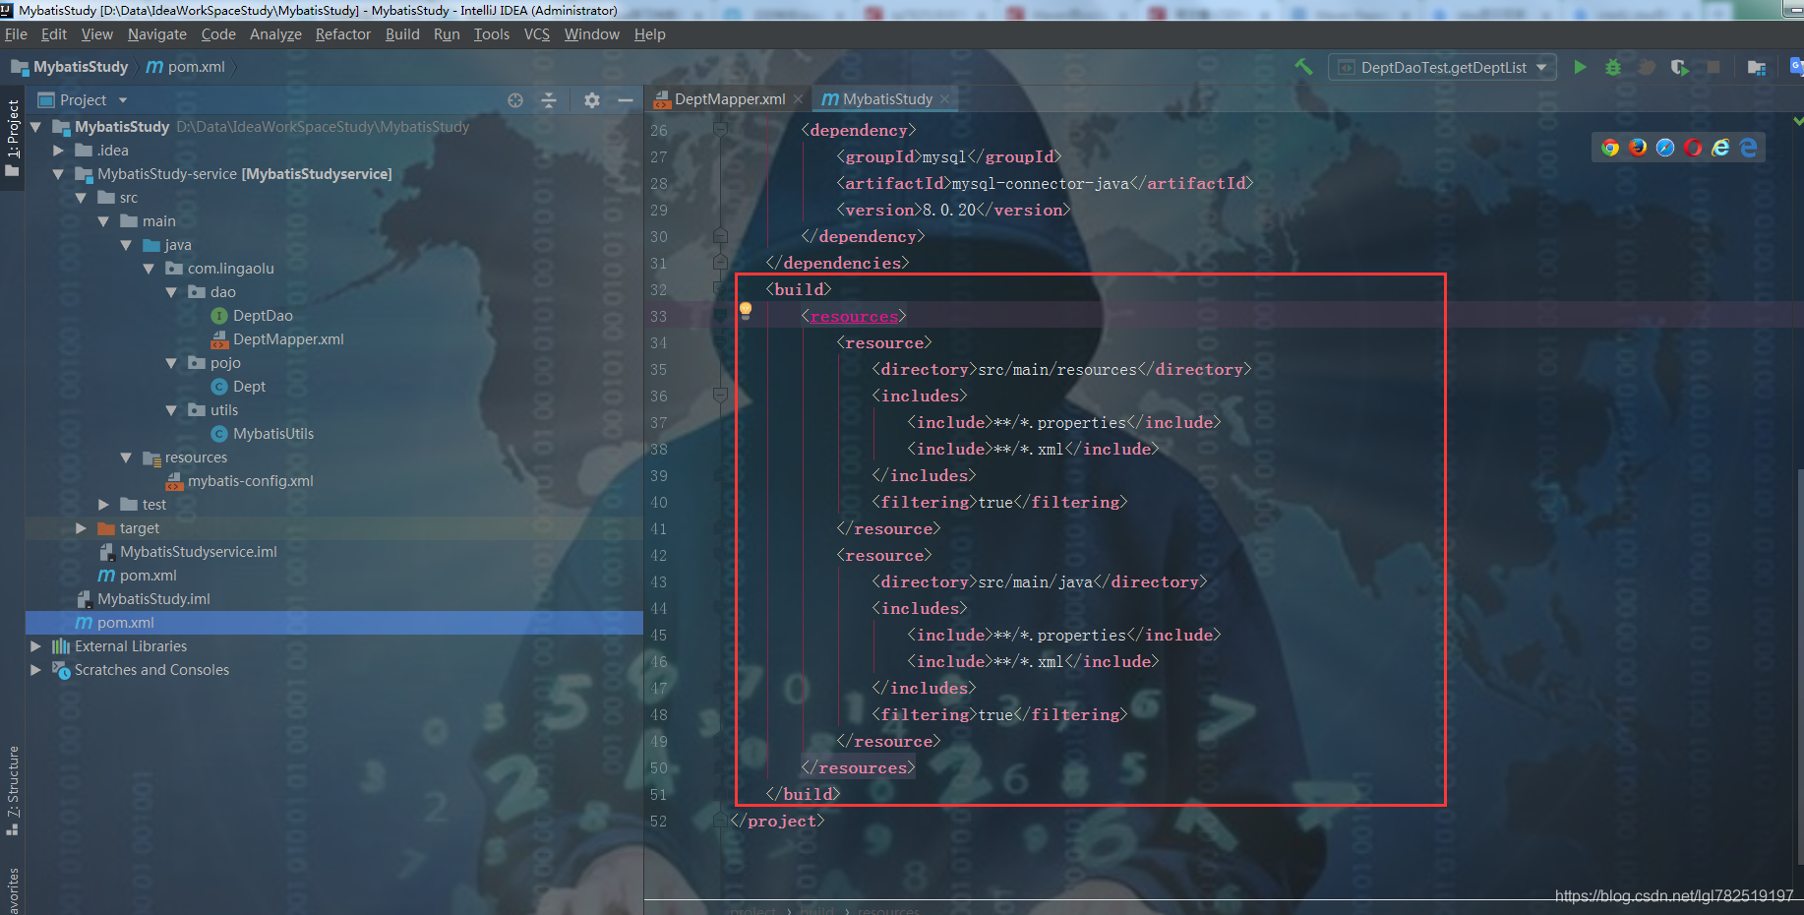Select Dept class in project tree
The width and height of the screenshot is (1804, 915).
pyautogui.click(x=249, y=387)
